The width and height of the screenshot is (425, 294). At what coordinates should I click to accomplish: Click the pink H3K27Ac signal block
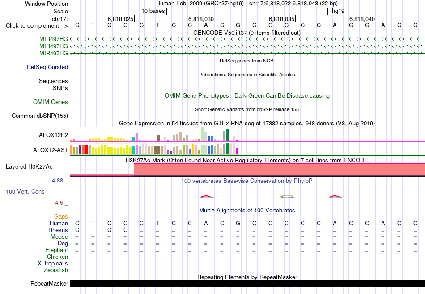(x=279, y=170)
